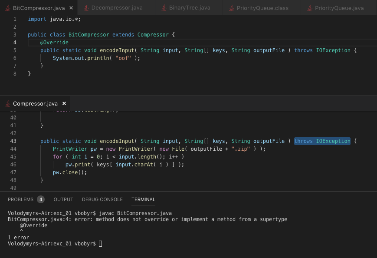Screen dimensions: 377x258
Task: Open the Decompressor.java tab
Action: pos(117,8)
